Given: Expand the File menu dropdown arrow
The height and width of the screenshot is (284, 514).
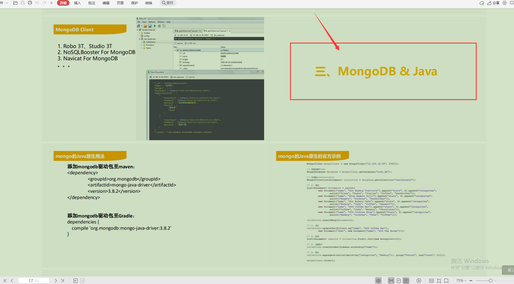Looking at the screenshot, I should [7, 3].
